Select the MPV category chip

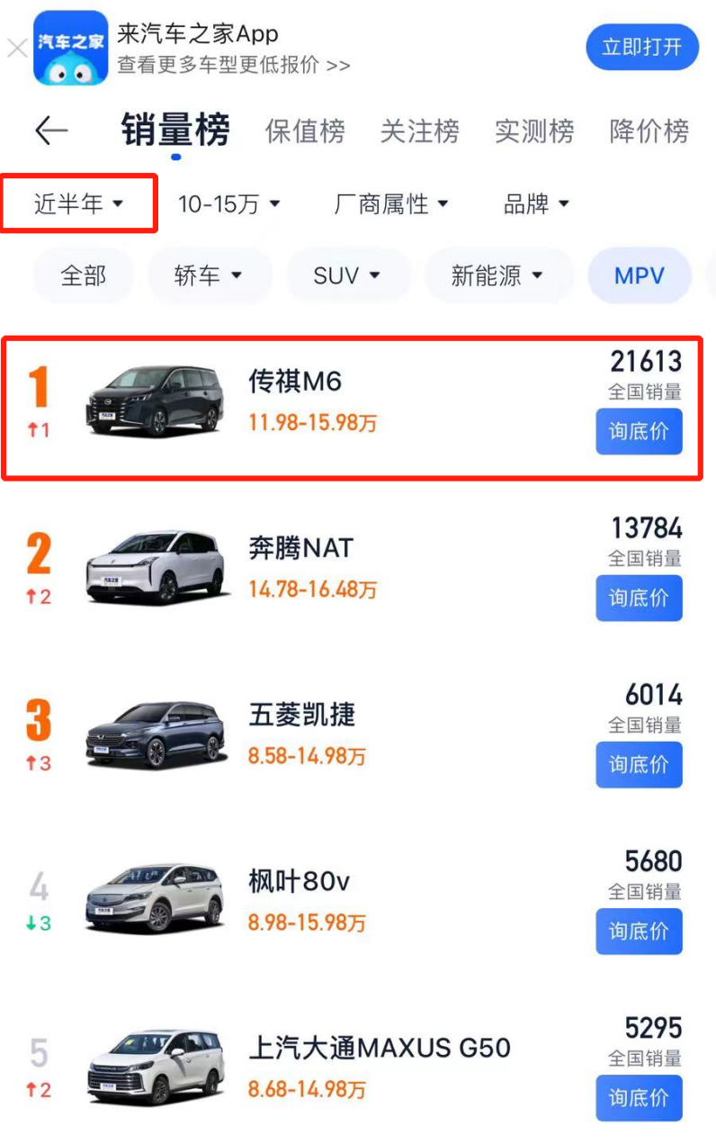640,275
